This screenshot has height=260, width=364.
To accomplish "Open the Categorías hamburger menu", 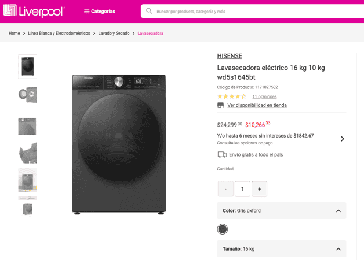I will (99, 11).
